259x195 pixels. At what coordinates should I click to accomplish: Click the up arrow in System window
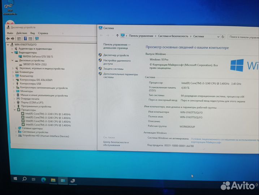(117, 36)
